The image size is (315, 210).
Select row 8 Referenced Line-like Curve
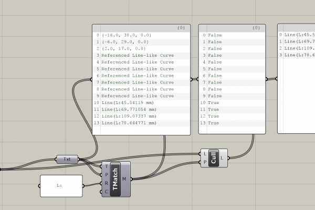pos(141,89)
